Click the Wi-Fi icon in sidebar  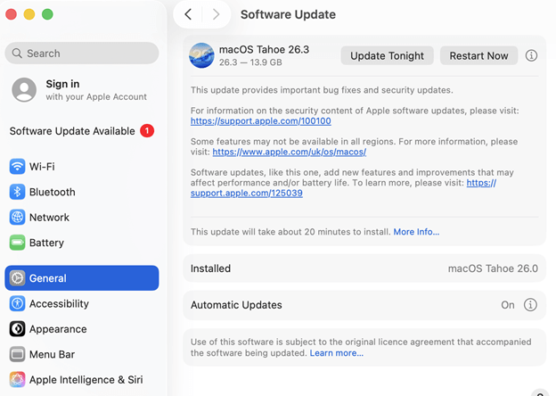(x=17, y=167)
